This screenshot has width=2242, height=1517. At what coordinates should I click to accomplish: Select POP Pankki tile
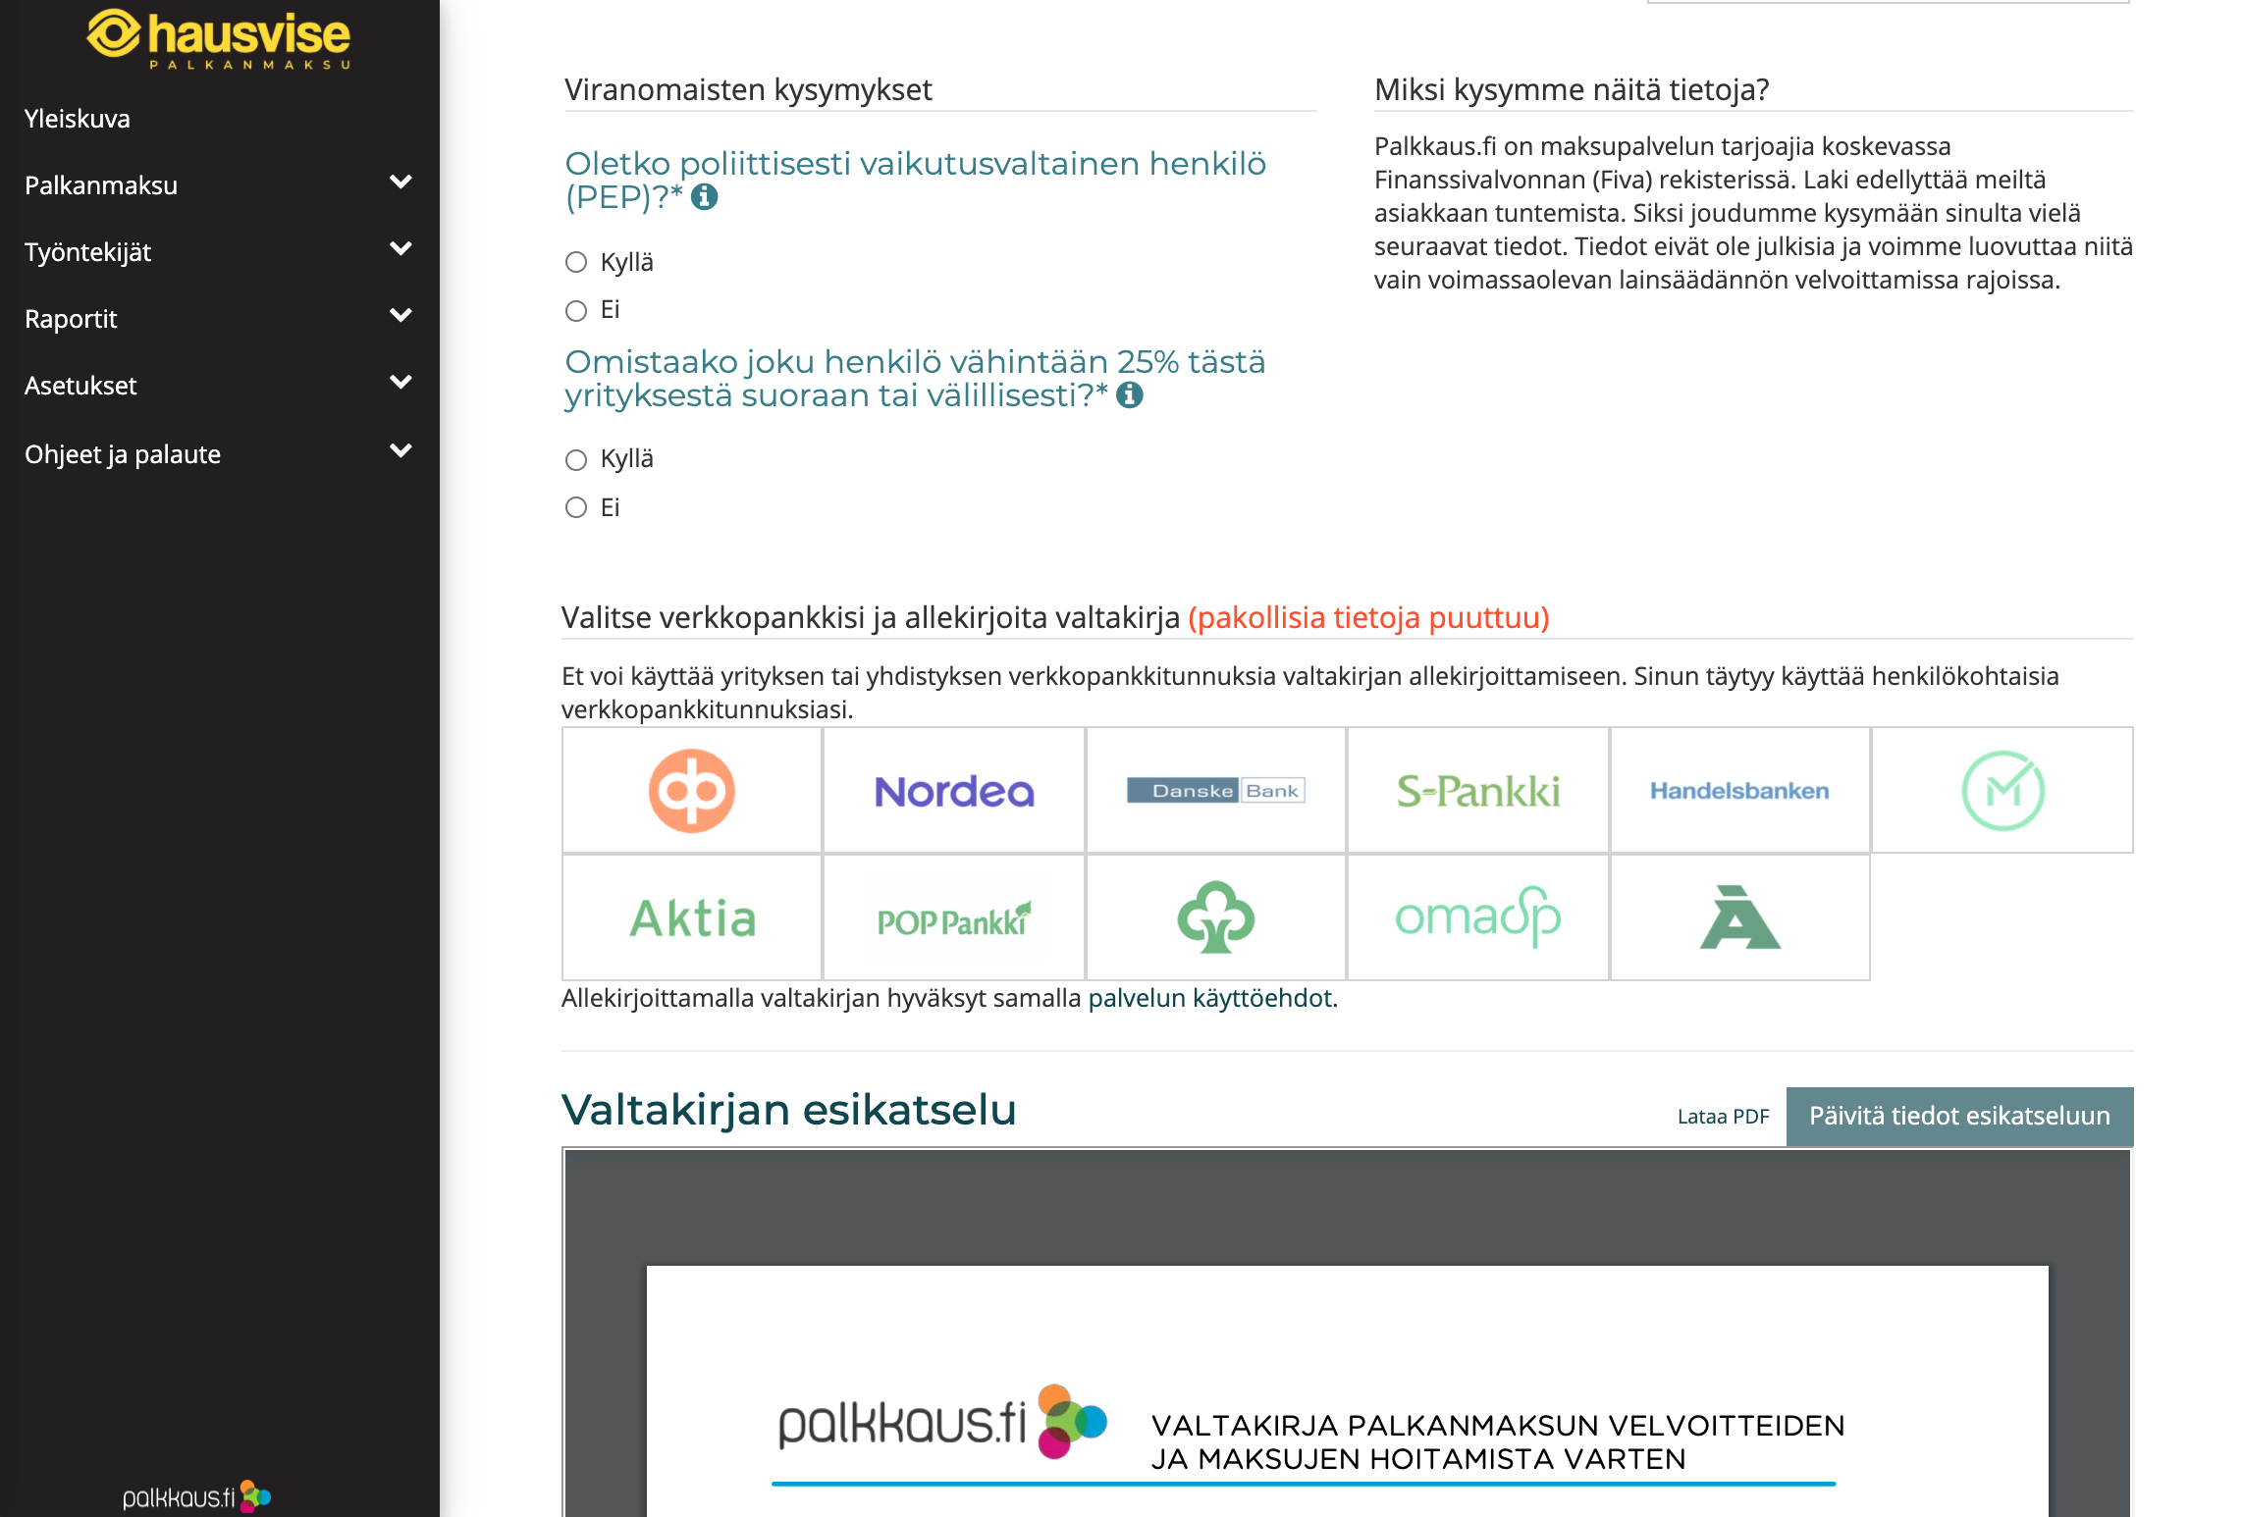coord(954,917)
